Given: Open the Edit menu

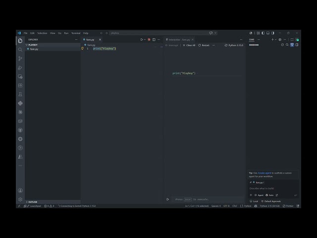Looking at the screenshot, I should click(x=32, y=33).
